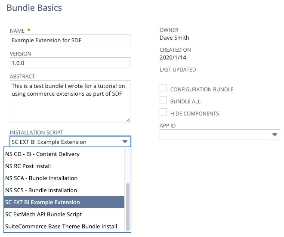Click the Abstract textarea resize handle

pos(128,120)
